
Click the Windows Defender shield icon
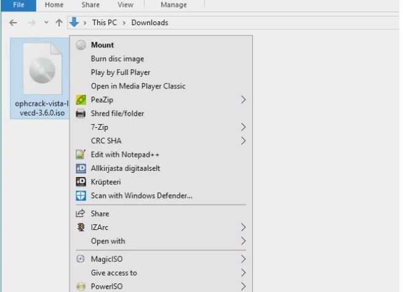coord(81,195)
